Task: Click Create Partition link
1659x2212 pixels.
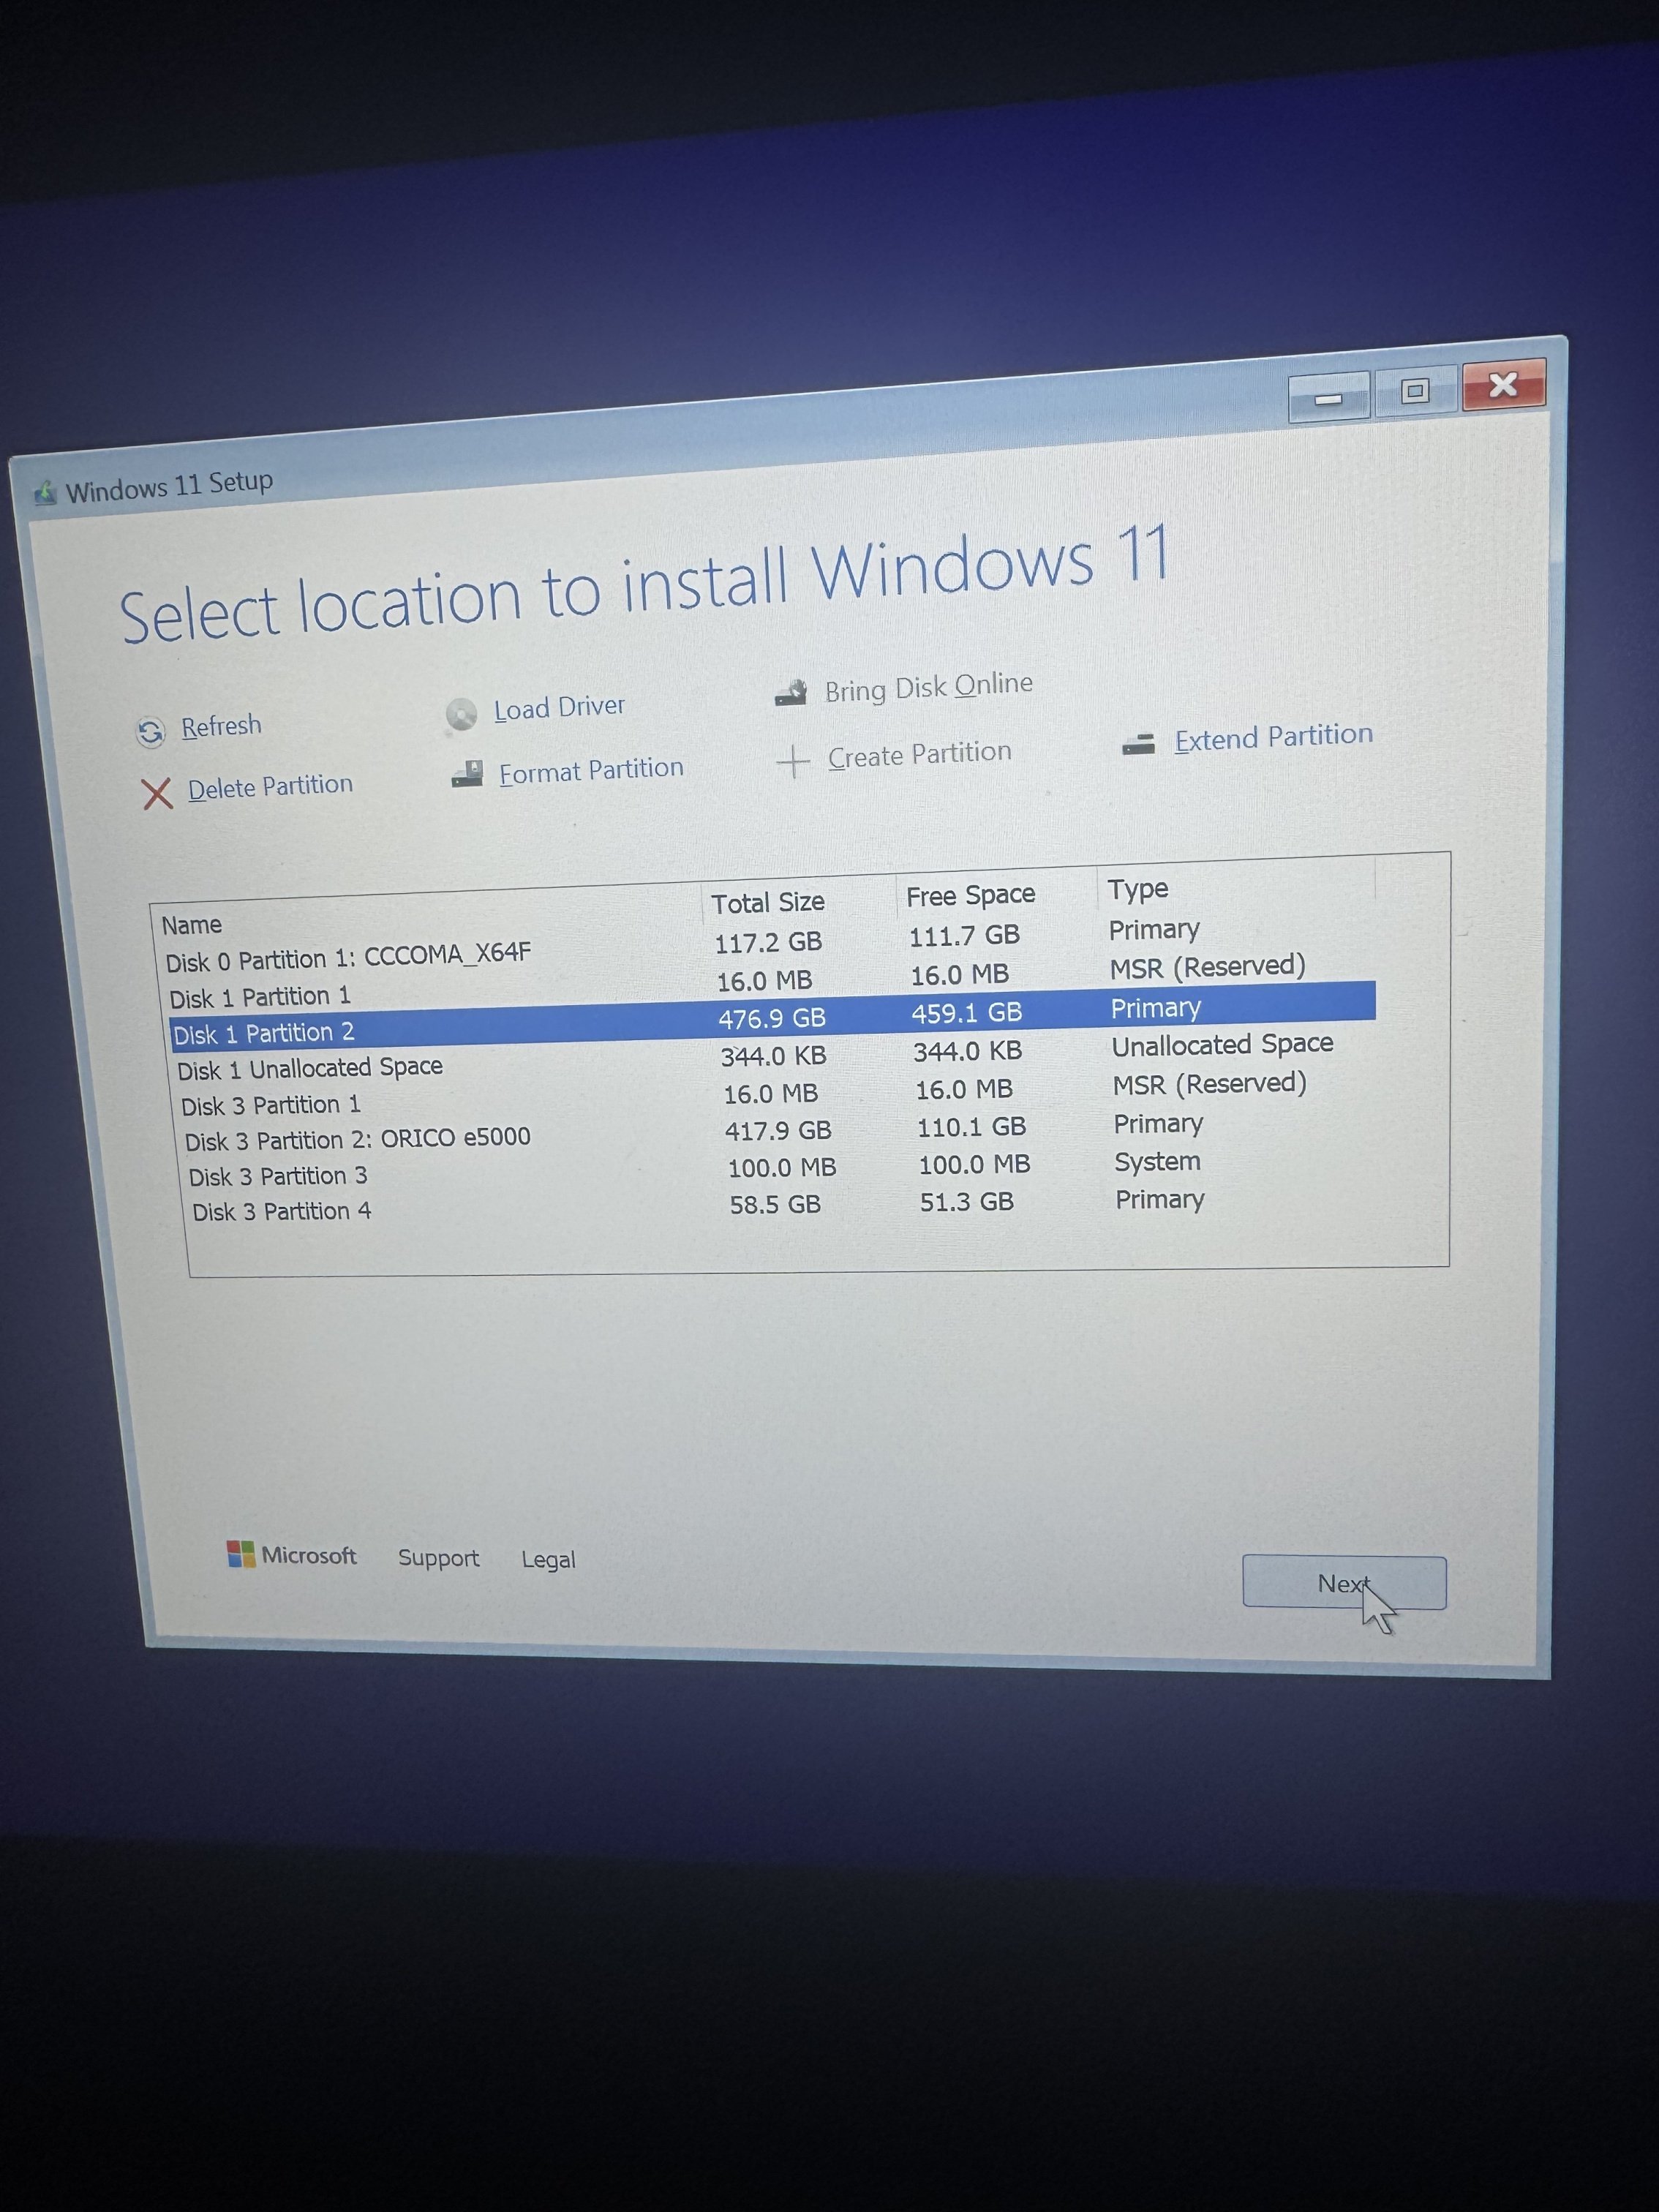Action: [919, 754]
